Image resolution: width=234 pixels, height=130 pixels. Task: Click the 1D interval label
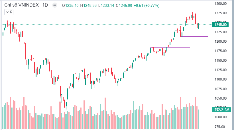[x=45, y=5]
